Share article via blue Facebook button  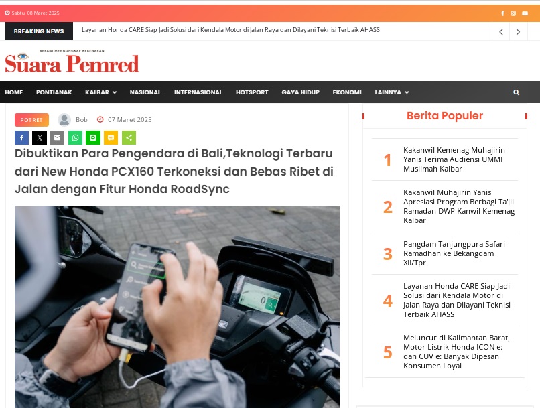(21, 138)
